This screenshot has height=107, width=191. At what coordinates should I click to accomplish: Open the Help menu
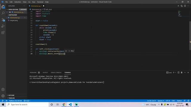pyautogui.click(x=47, y=2)
